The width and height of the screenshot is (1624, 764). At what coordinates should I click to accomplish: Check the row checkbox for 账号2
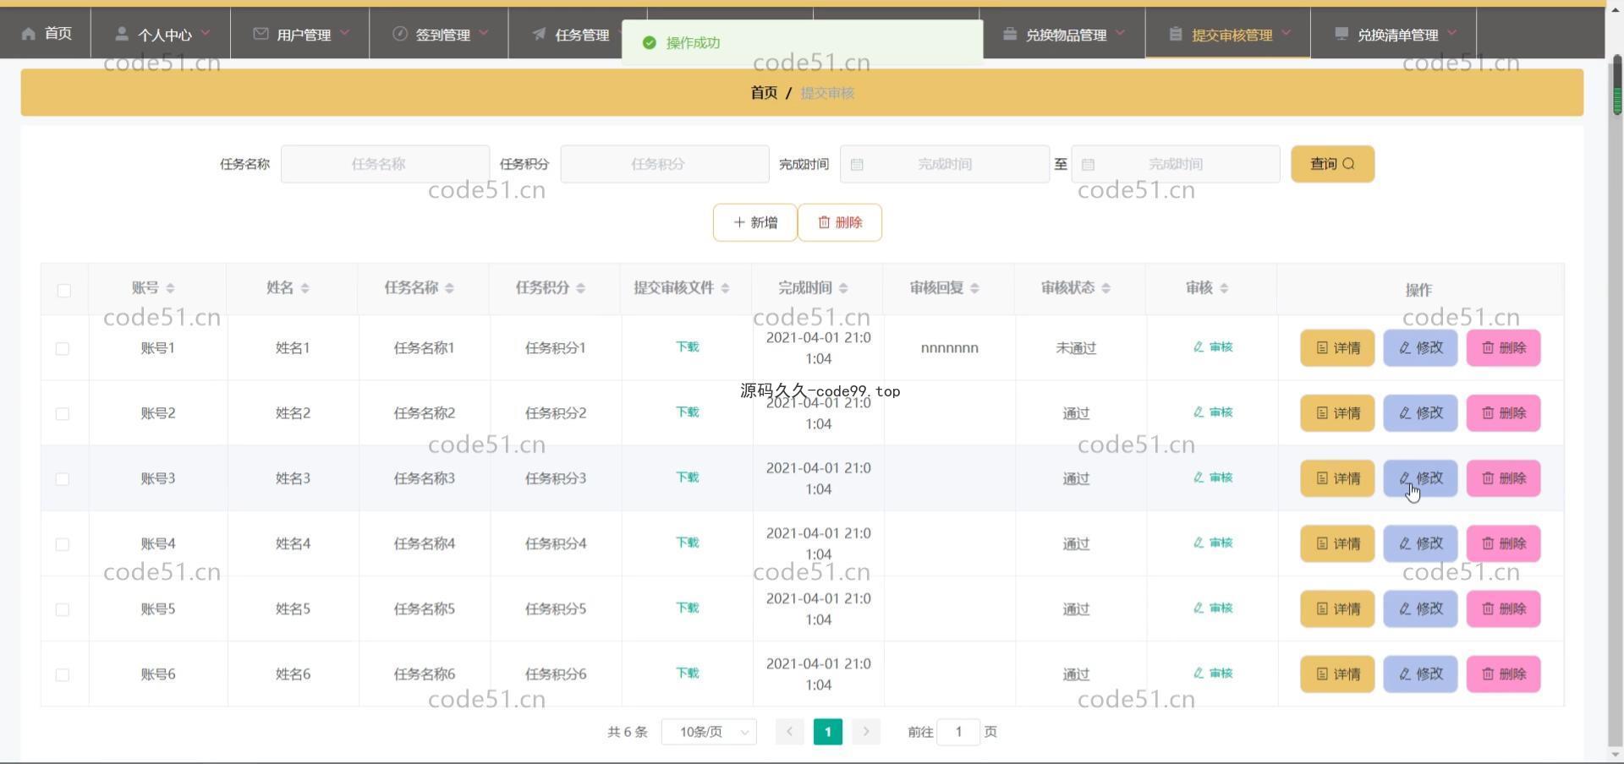coord(63,413)
